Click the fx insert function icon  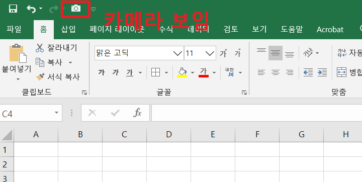(x=137, y=113)
